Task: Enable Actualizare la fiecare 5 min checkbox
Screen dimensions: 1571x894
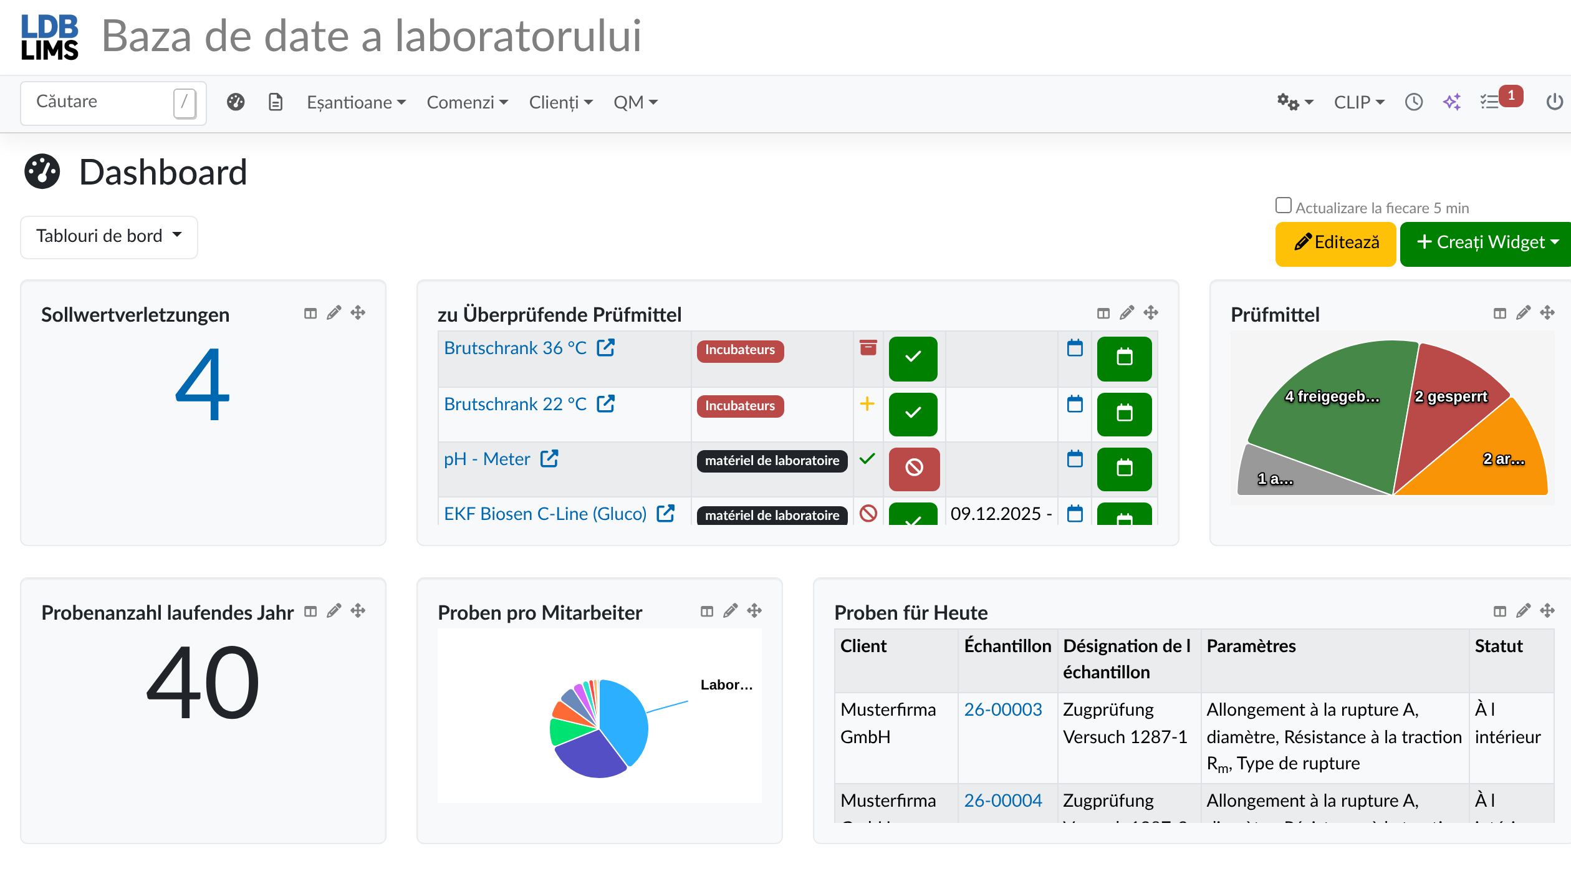Action: click(1284, 205)
